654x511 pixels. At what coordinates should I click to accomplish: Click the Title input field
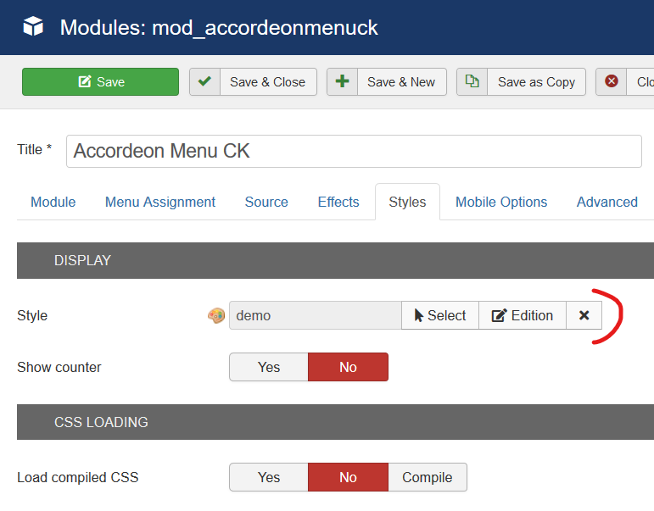(354, 152)
